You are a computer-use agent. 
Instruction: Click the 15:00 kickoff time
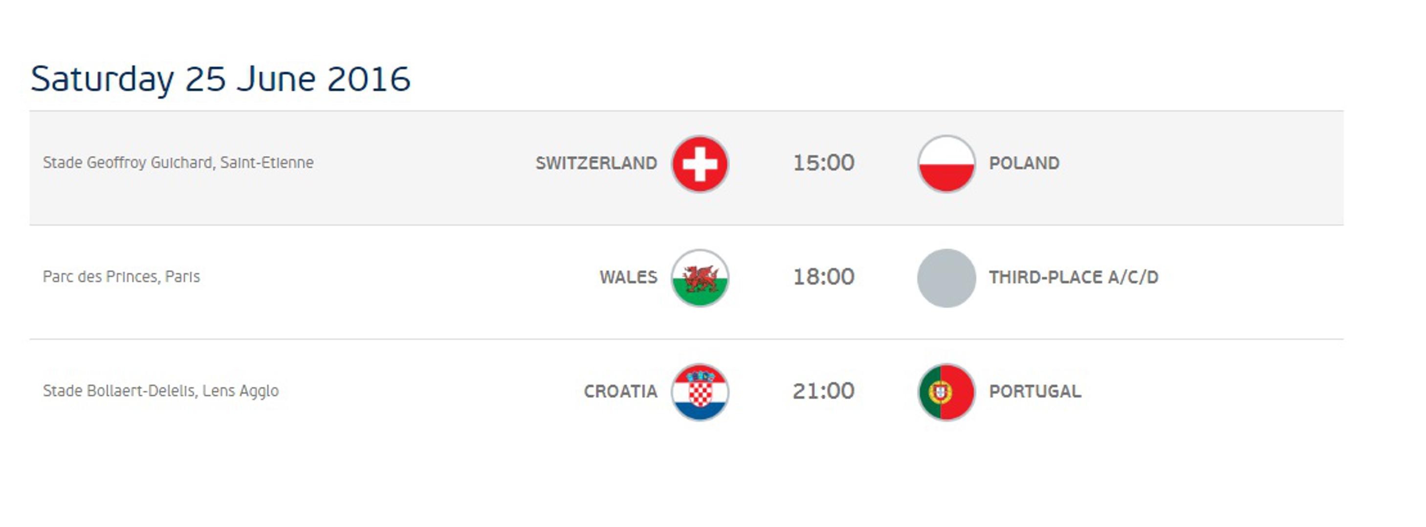tap(823, 163)
